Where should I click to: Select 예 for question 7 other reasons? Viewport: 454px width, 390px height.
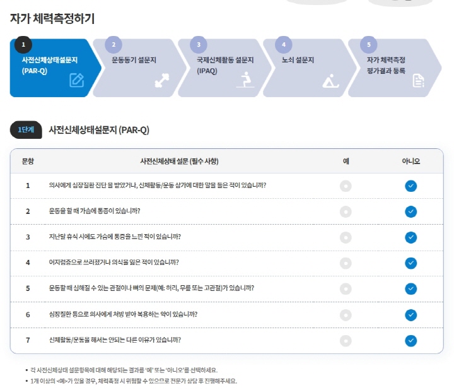[346, 341]
